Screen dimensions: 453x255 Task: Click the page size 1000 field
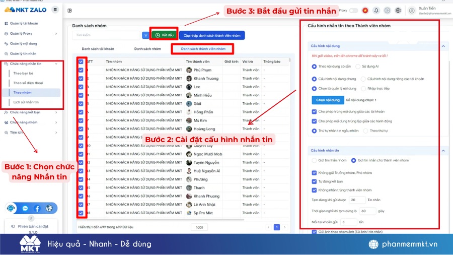[199, 227]
